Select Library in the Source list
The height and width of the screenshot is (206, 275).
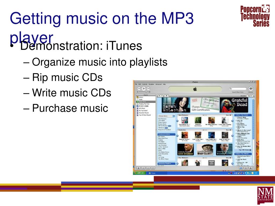point(146,97)
